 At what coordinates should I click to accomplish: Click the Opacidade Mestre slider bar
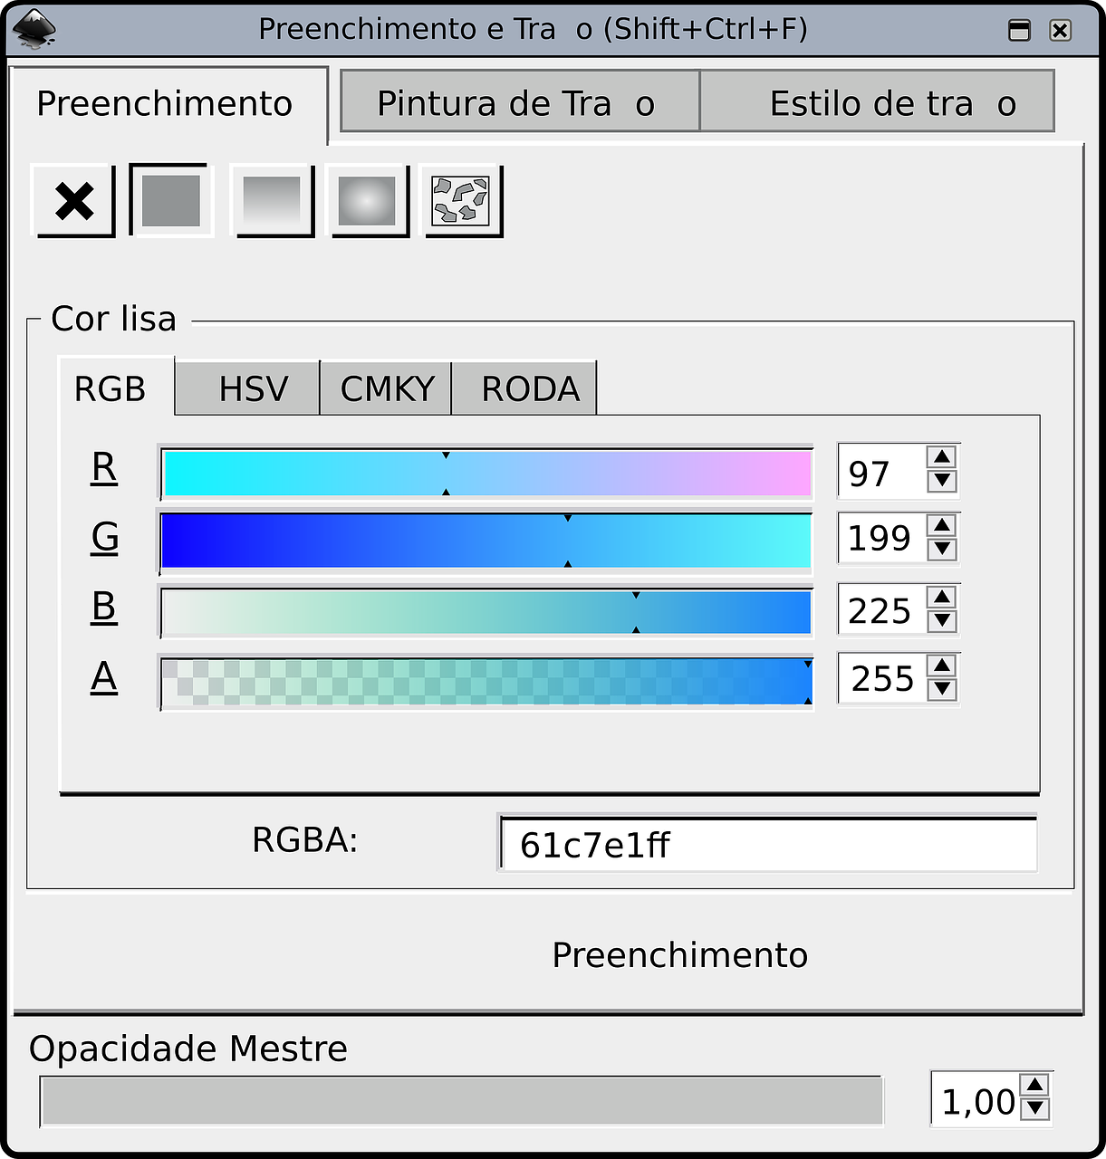click(x=461, y=1101)
